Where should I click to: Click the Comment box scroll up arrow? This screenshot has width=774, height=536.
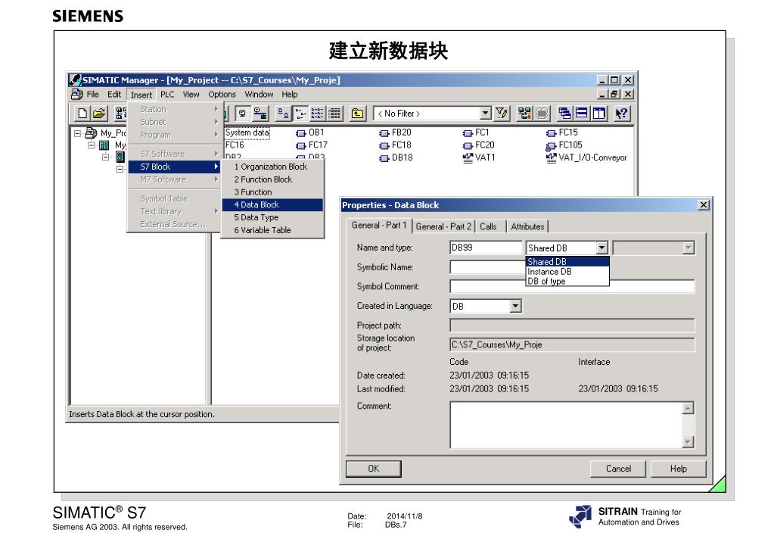[688, 408]
